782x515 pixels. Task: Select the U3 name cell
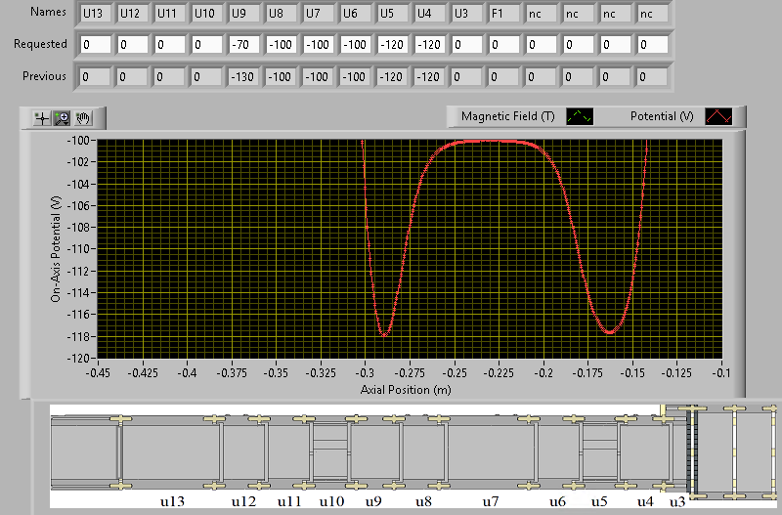point(467,14)
